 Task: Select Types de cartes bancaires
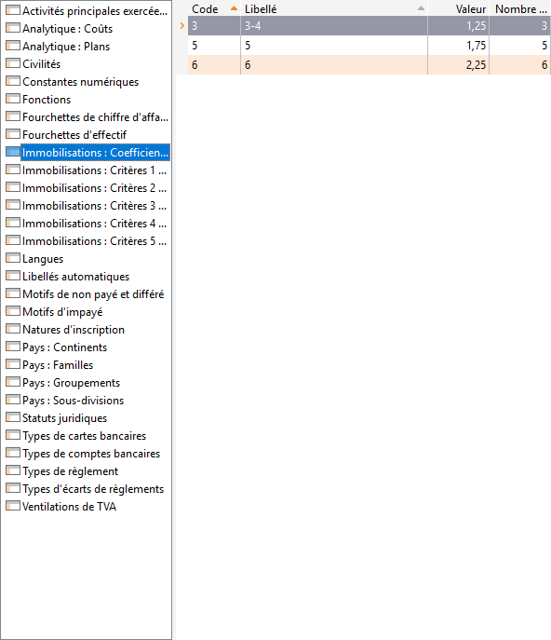84,436
